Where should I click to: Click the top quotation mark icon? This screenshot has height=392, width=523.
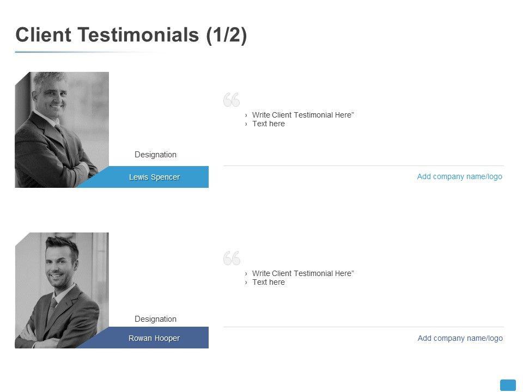[x=232, y=100]
